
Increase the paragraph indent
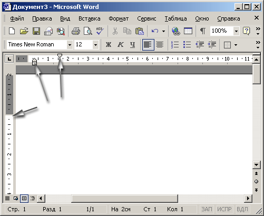click(x=212, y=45)
